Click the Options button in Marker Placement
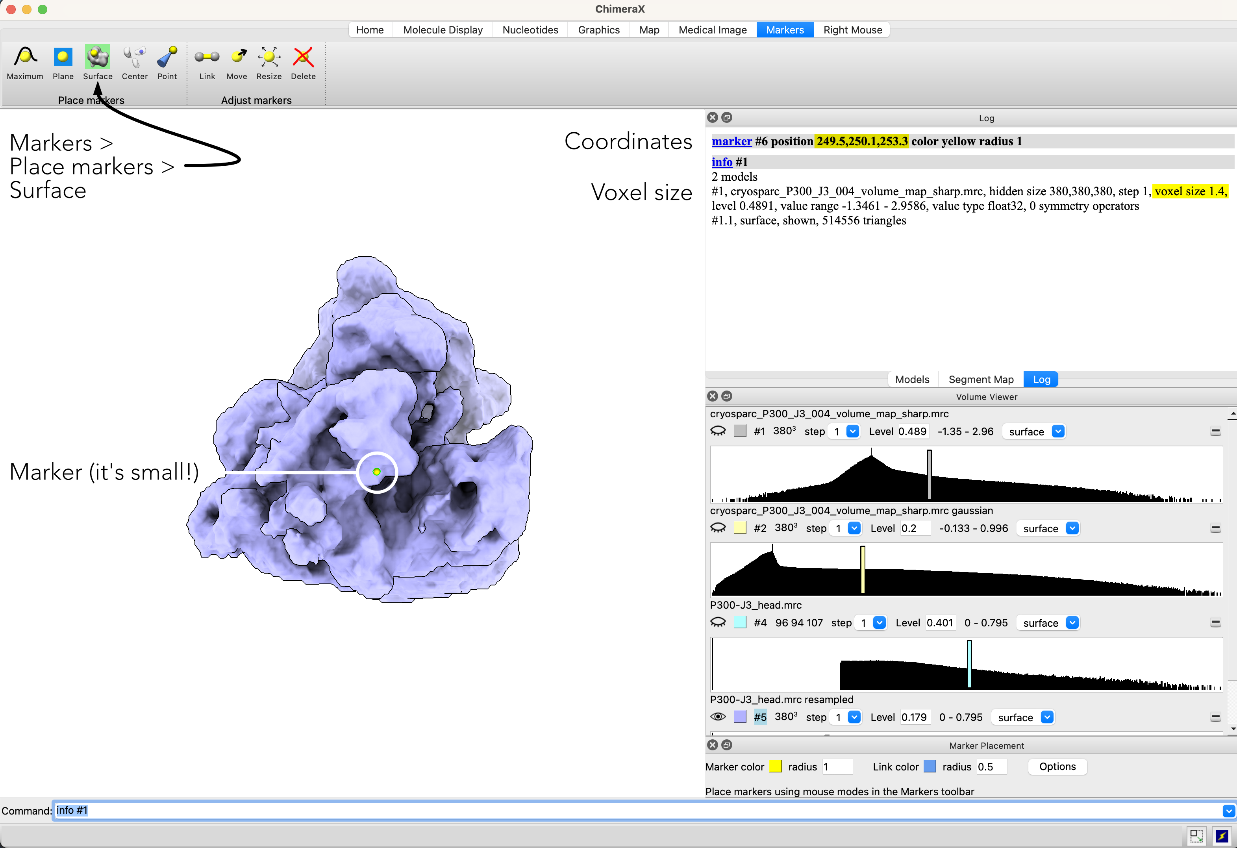The height and width of the screenshot is (848, 1237). click(x=1057, y=767)
